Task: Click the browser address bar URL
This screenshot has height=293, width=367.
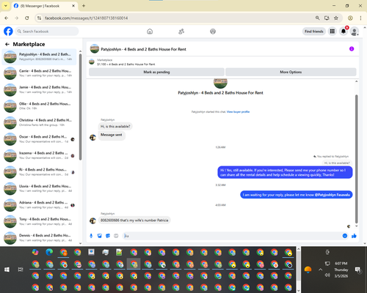Action: click(86, 18)
